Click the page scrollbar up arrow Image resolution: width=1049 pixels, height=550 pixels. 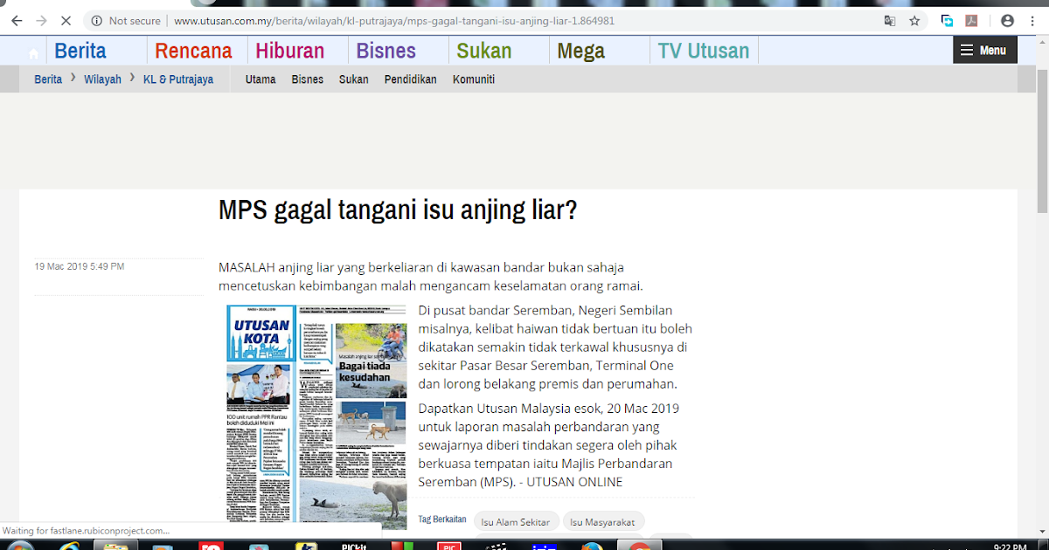pos(1042,43)
